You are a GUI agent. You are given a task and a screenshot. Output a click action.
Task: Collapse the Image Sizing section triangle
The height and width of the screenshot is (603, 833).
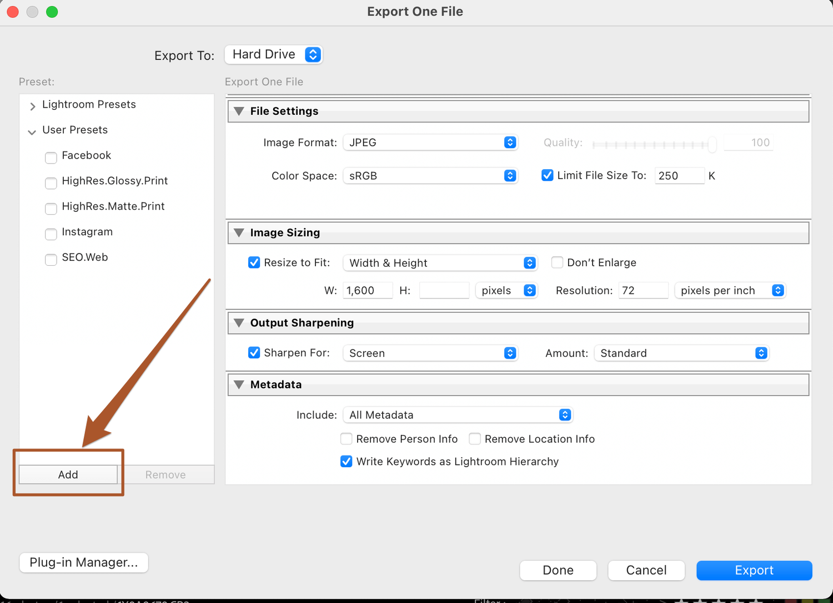[239, 232]
